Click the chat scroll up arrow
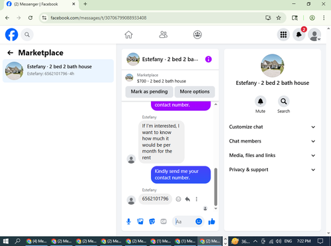This screenshot has width=331, height=246. [x=216, y=104]
